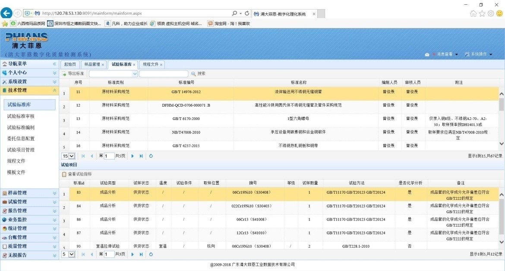Select test item row 022Cr19Ni10（S30403）

coord(279,208)
